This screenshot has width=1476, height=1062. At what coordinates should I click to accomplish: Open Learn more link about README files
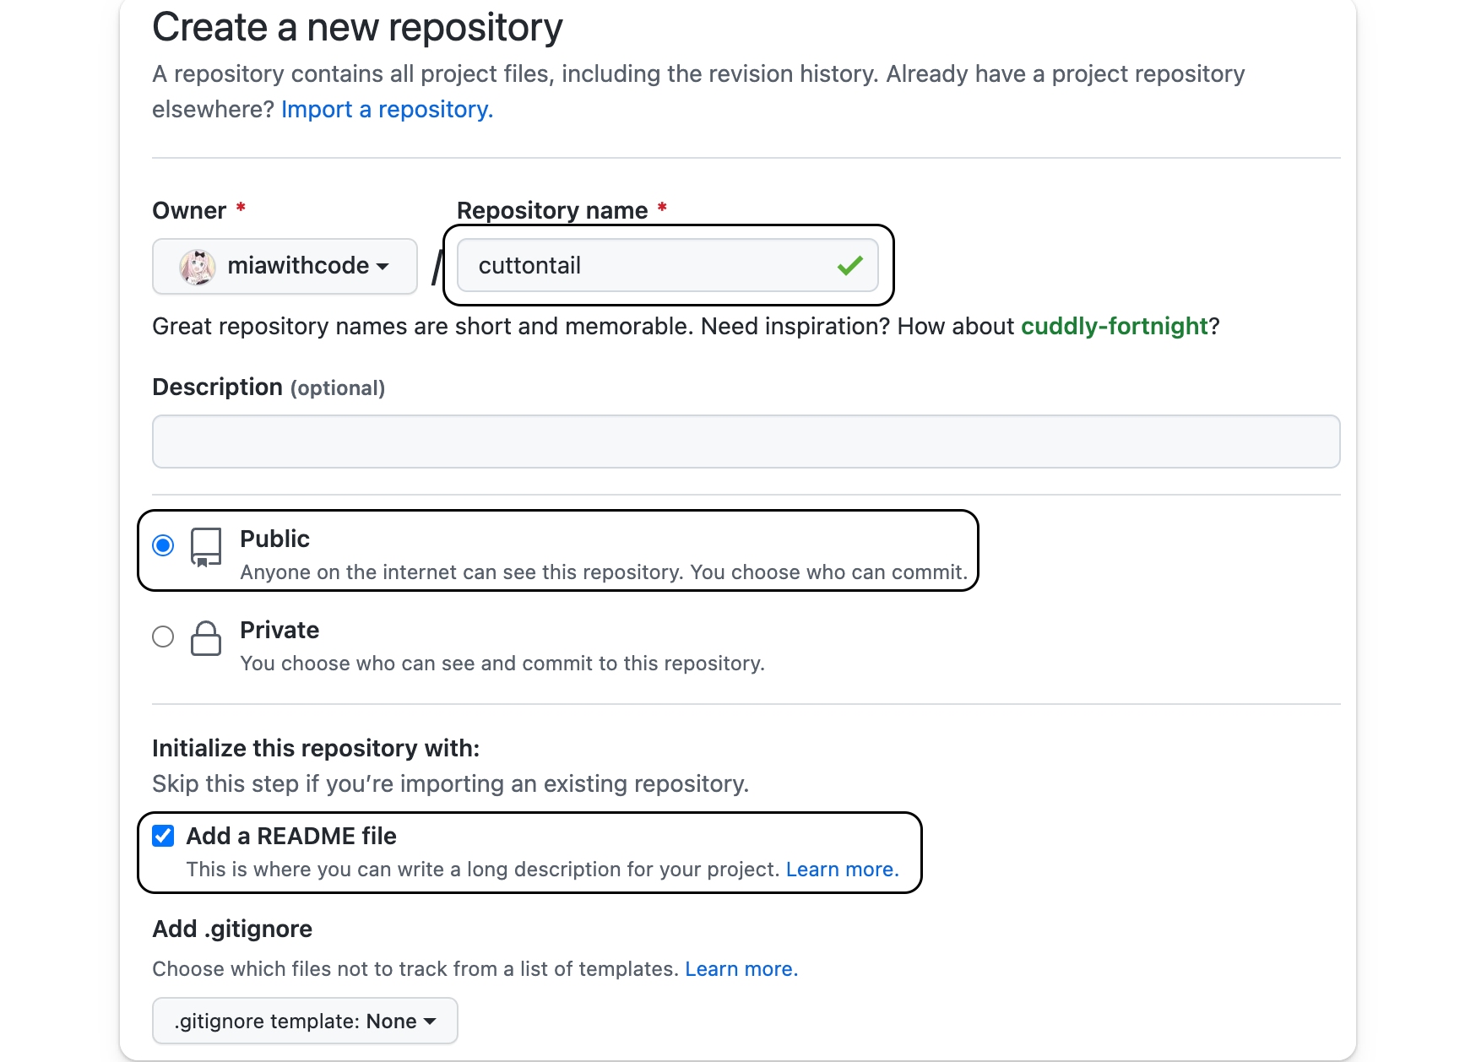click(x=842, y=870)
